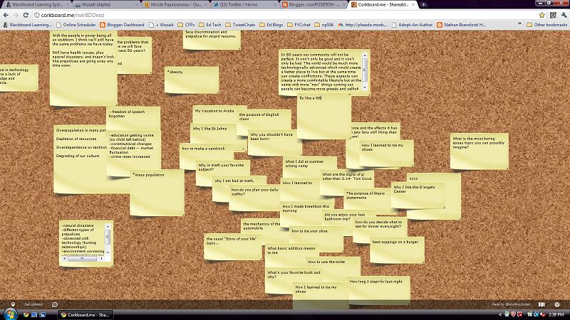Click the usual 'Story of your life' note

[233, 247]
